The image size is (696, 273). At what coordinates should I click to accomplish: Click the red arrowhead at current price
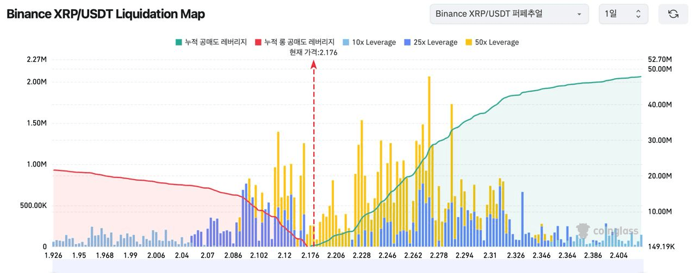tap(314, 65)
